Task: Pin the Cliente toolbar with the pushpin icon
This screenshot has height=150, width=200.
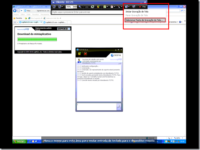Action: click(x=53, y=2)
